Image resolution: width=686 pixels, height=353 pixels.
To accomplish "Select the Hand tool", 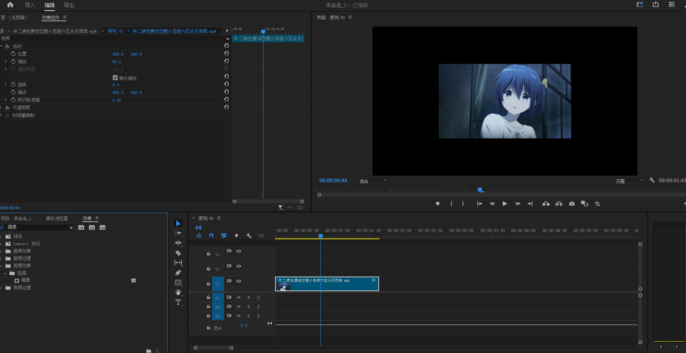I will pyautogui.click(x=178, y=292).
